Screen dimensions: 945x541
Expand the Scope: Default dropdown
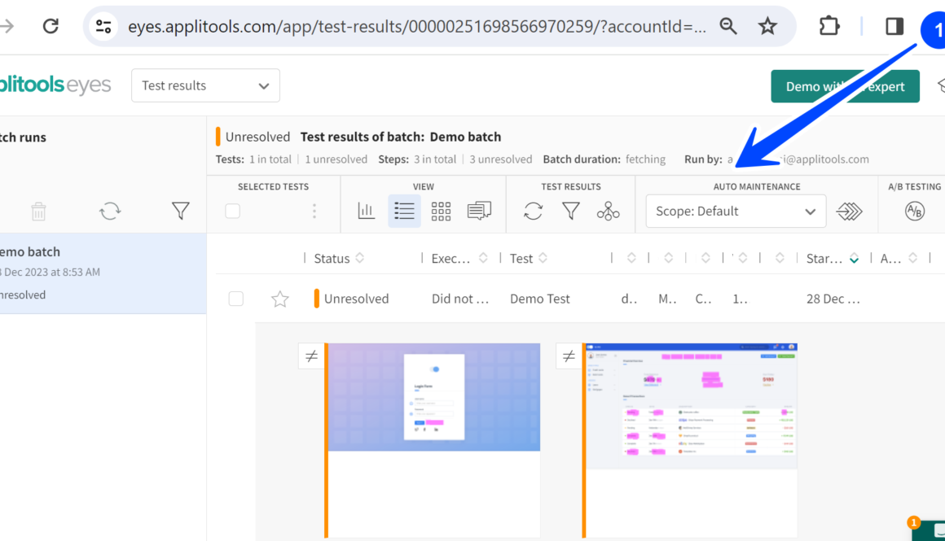click(735, 212)
